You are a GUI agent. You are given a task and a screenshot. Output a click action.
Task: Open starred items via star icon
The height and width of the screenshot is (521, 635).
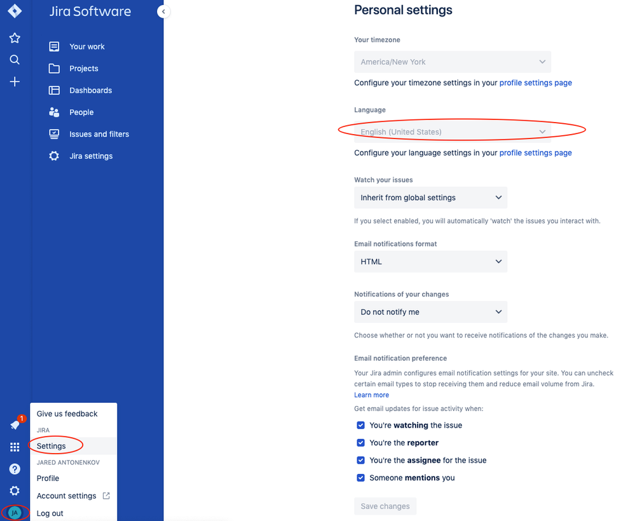click(x=15, y=38)
